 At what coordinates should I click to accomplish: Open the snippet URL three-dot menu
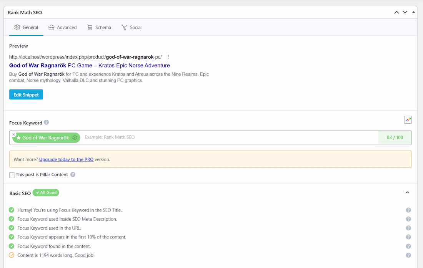tap(168, 57)
